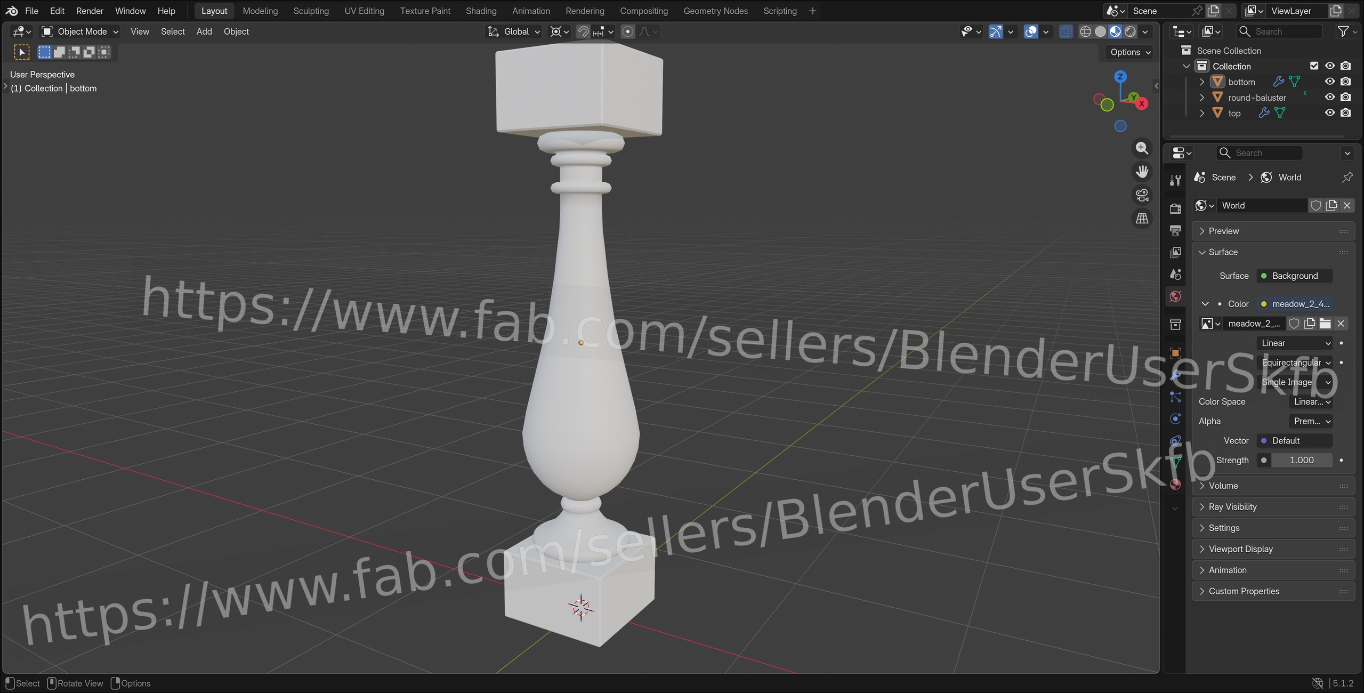
Task: Click the Blender logo menu icon
Action: pos(12,11)
